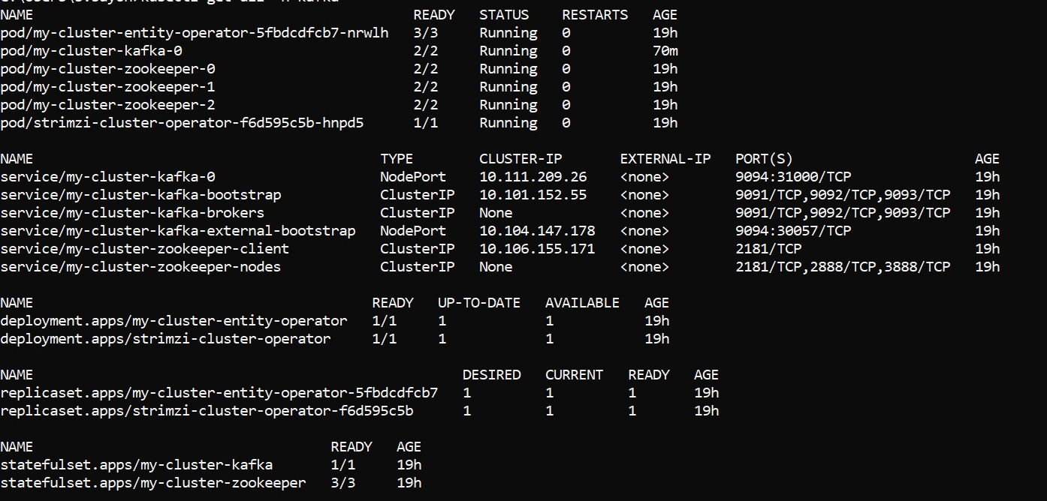
Task: Click the service/my-cluster-zookeeper-client name
Action: 145,249
